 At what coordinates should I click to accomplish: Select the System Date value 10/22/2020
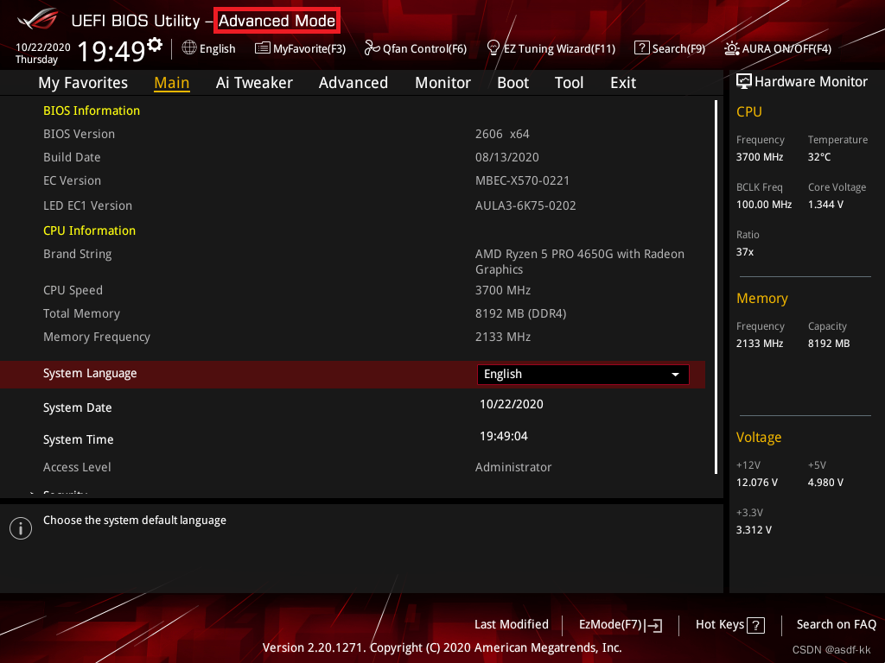click(x=512, y=404)
